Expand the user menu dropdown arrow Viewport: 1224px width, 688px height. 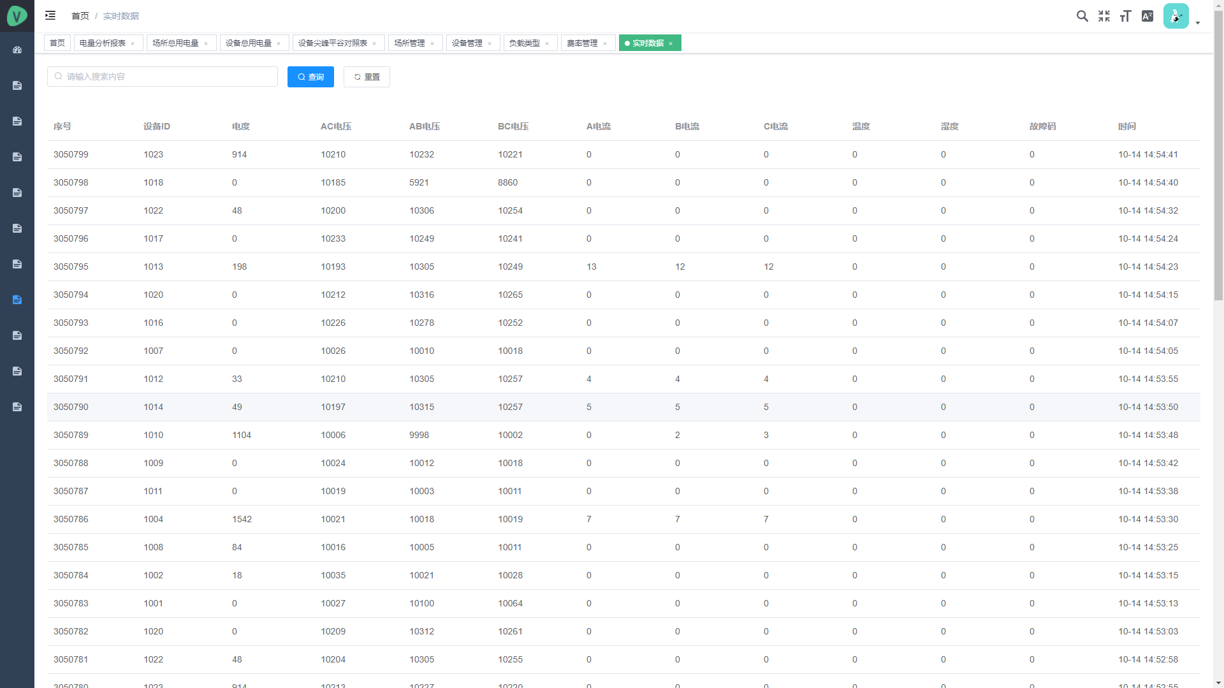(1198, 23)
